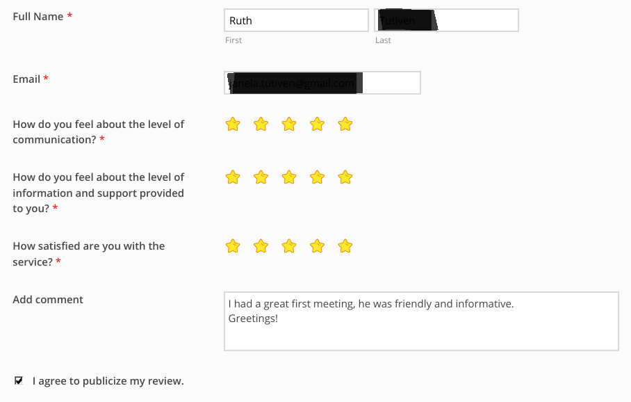631x402 pixels.
Task: Click the Last name input field
Action: [x=446, y=20]
